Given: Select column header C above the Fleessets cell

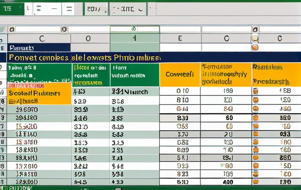Looking at the screenshot, I should click(39, 38).
